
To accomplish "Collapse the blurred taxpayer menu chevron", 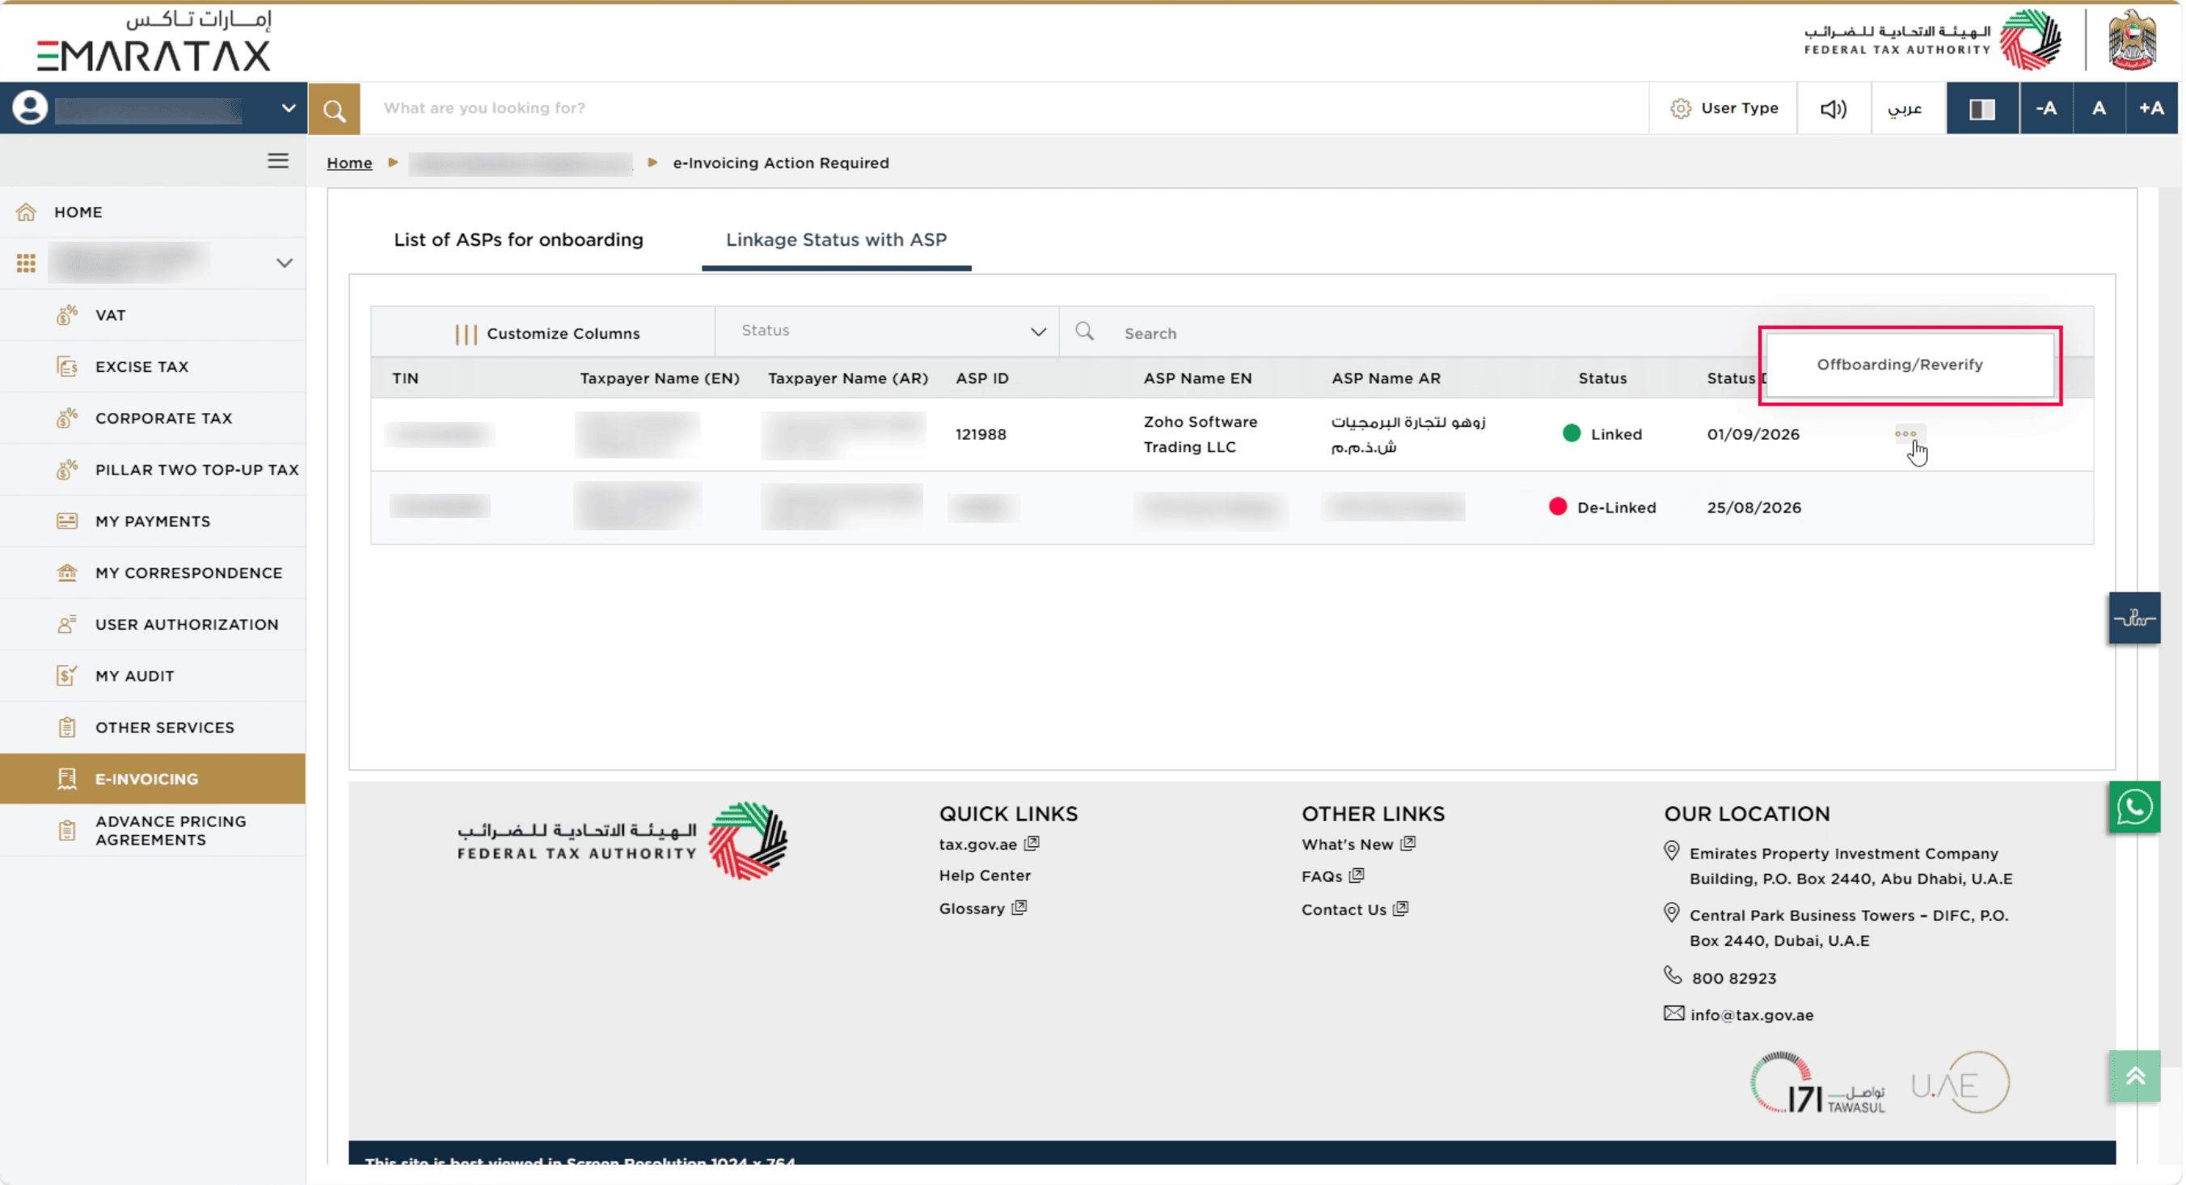I will tap(285, 263).
